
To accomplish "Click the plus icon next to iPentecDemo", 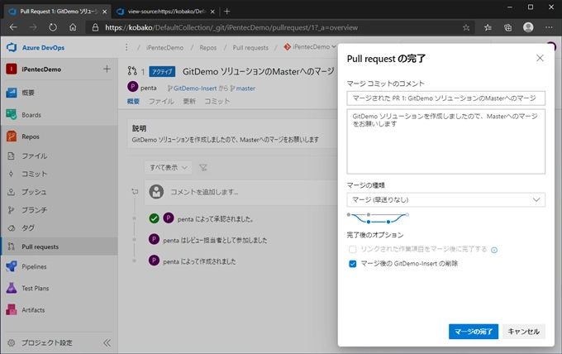I will 107,69.
